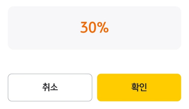Select the 30% value box
The width and height of the screenshot is (189, 109).
tap(94, 28)
